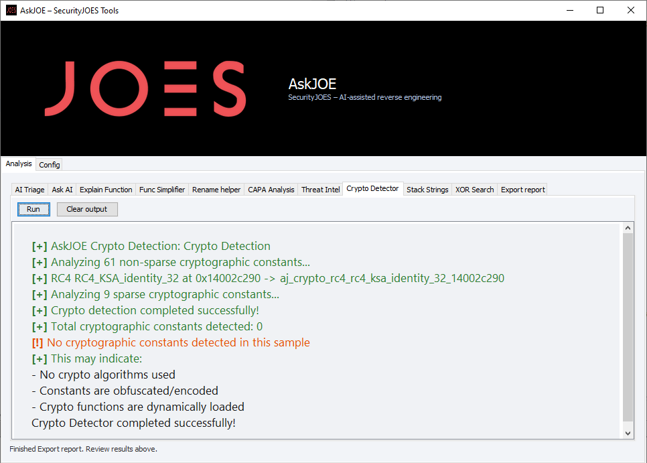The image size is (647, 463).
Task: Click the Clear output button
Action: pos(87,209)
